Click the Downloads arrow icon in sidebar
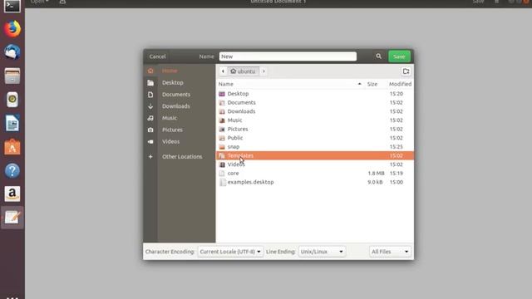 pos(150,106)
